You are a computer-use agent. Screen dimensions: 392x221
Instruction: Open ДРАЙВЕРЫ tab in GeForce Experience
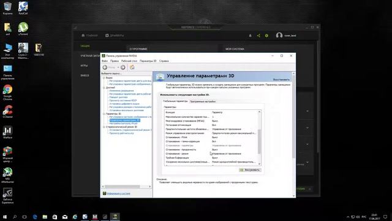pos(115,36)
